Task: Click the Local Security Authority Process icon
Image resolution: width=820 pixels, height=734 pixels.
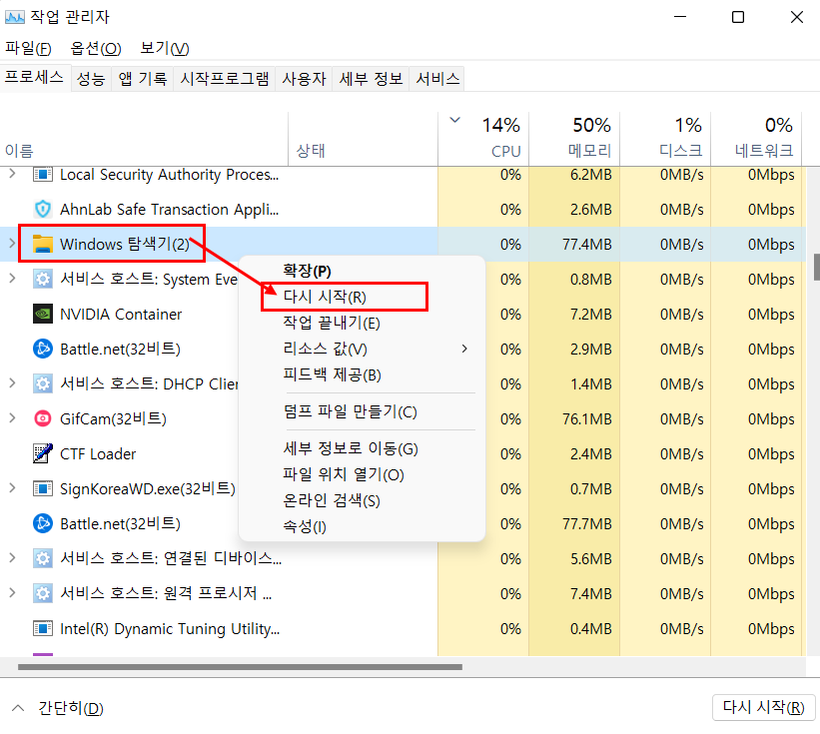Action: pos(42,174)
